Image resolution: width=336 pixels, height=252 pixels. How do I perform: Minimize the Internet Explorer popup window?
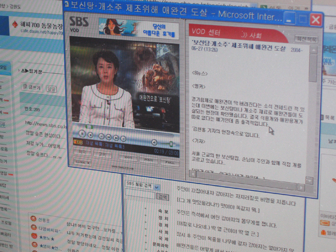tap(290, 18)
